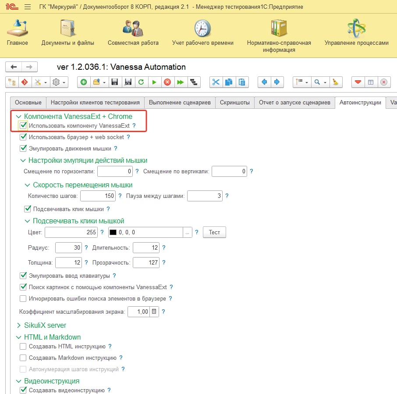Screen dimensions: 397x394
Task: Click the black tree structure icon
Action: coord(194,82)
